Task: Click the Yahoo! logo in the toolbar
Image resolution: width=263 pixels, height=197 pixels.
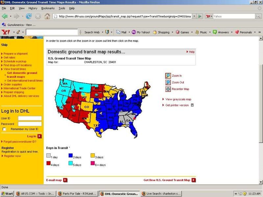Action: click(6, 32)
